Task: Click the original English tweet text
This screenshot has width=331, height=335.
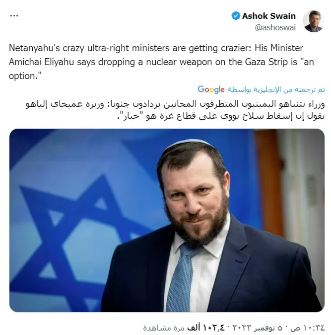Action: (161, 62)
